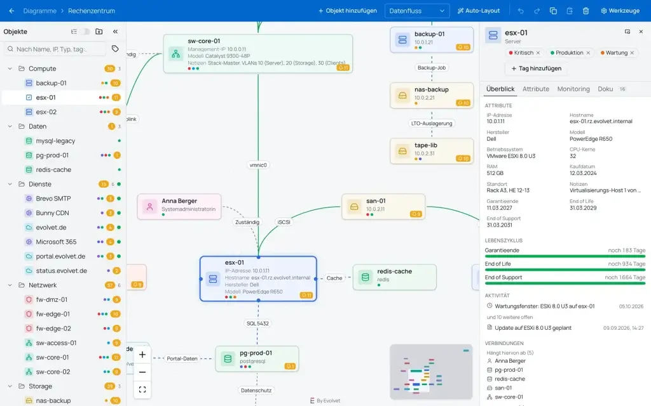Screen dimensions: 651x406
Task: Collapse the Storage folder
Action: pyautogui.click(x=10, y=386)
